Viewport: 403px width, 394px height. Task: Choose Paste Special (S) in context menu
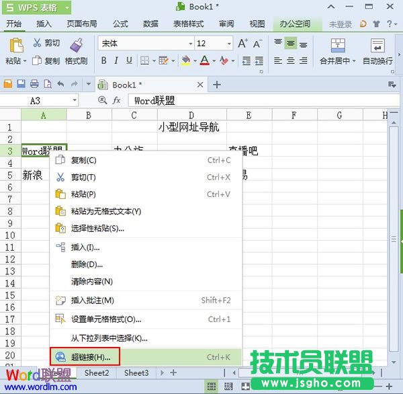pos(146,228)
